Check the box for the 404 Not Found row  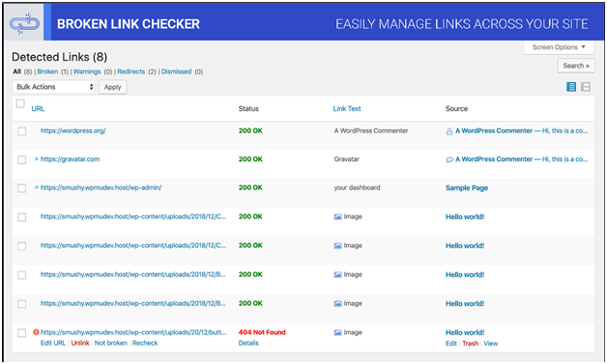(21, 333)
